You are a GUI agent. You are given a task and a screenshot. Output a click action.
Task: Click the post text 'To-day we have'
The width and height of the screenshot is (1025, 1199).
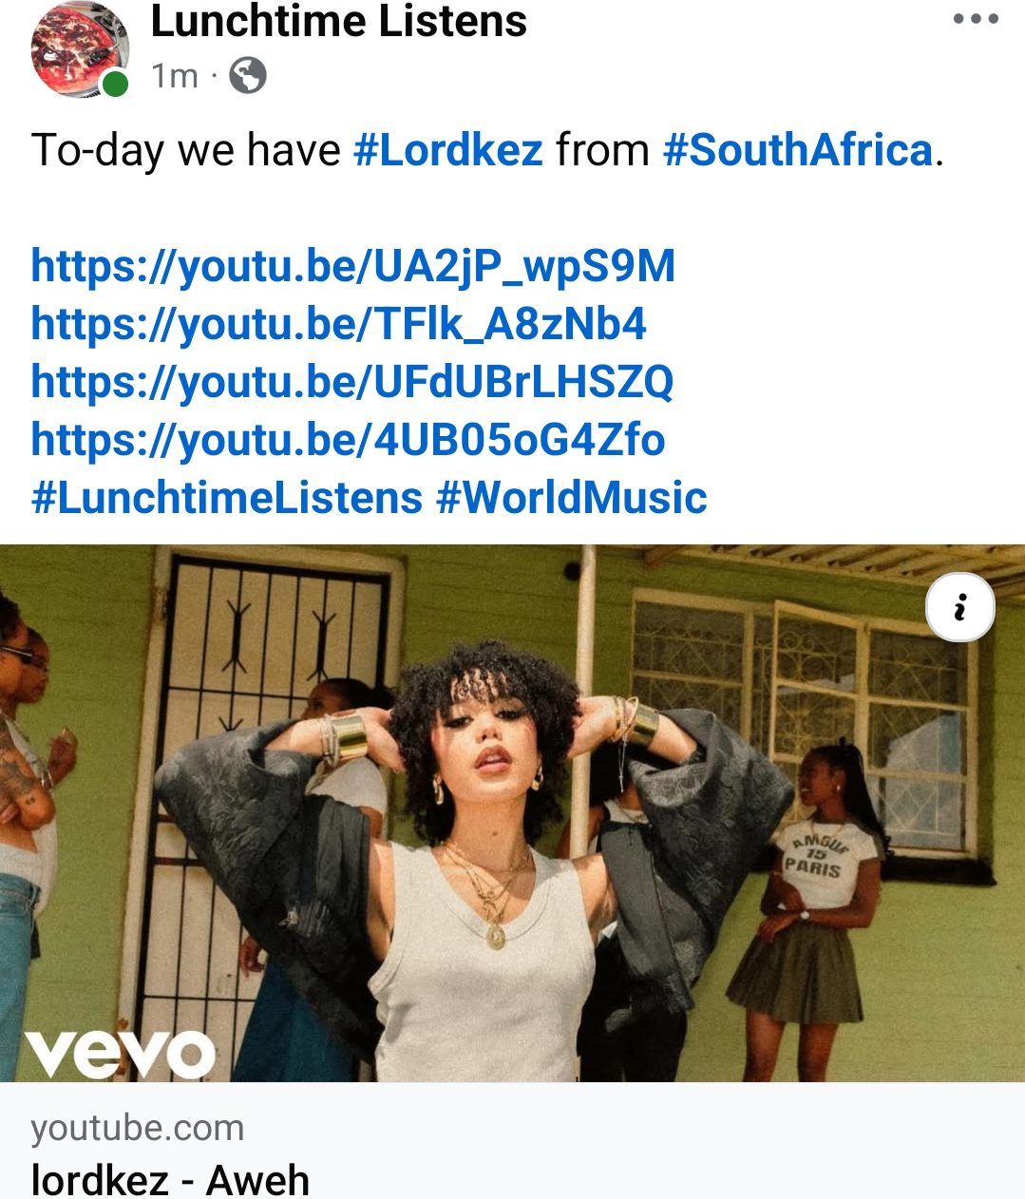tap(185, 150)
